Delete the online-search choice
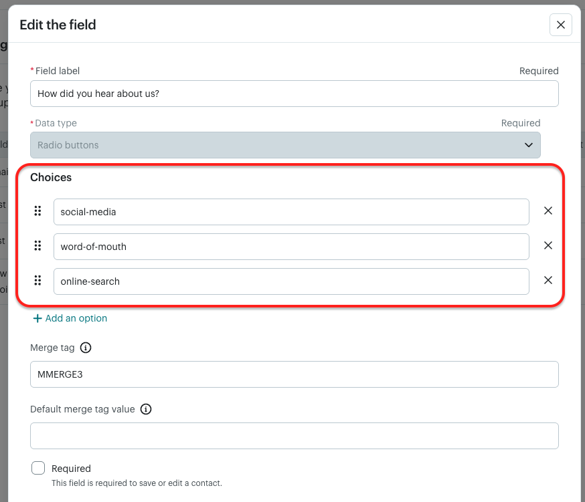Image resolution: width=585 pixels, height=502 pixels. (548, 280)
